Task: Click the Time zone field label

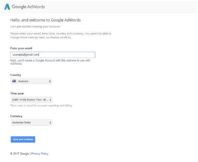Action: click(17, 93)
